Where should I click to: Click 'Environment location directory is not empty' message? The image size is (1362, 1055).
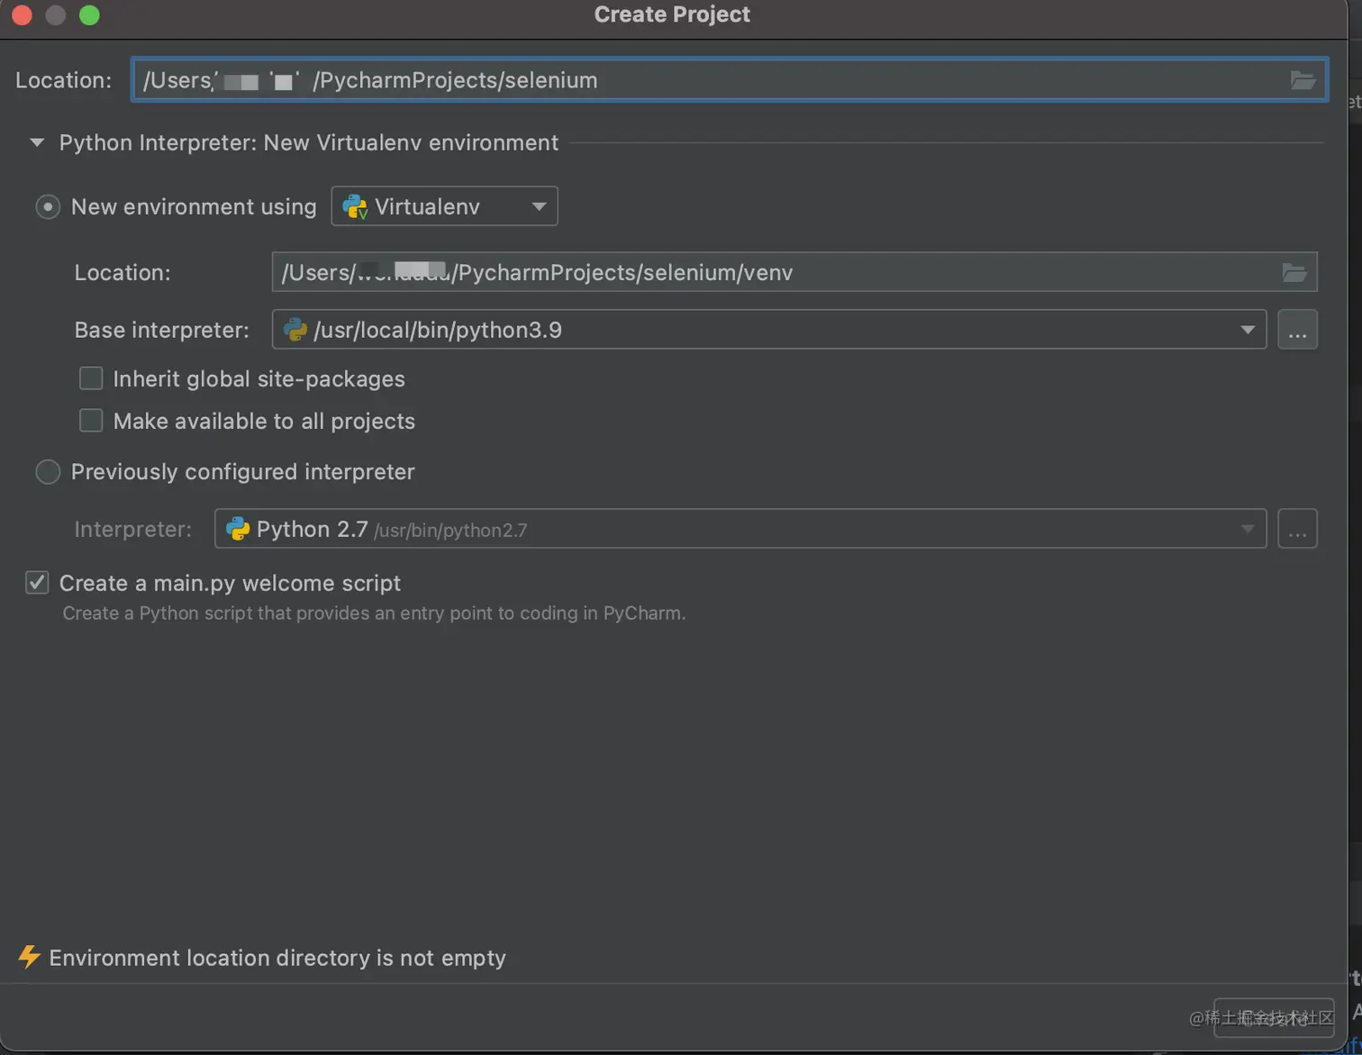tap(277, 958)
